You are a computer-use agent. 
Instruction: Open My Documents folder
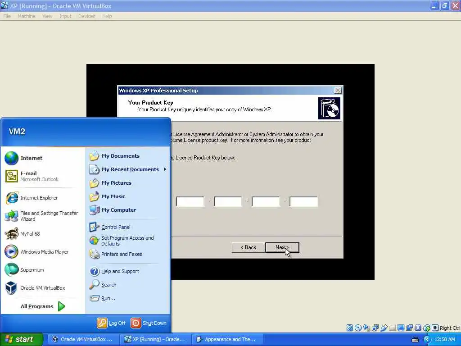(127, 156)
